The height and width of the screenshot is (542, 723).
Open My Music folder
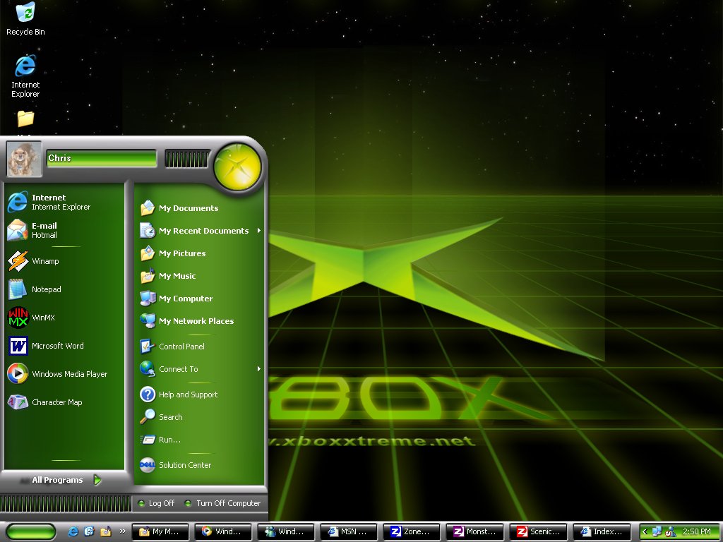(200, 276)
